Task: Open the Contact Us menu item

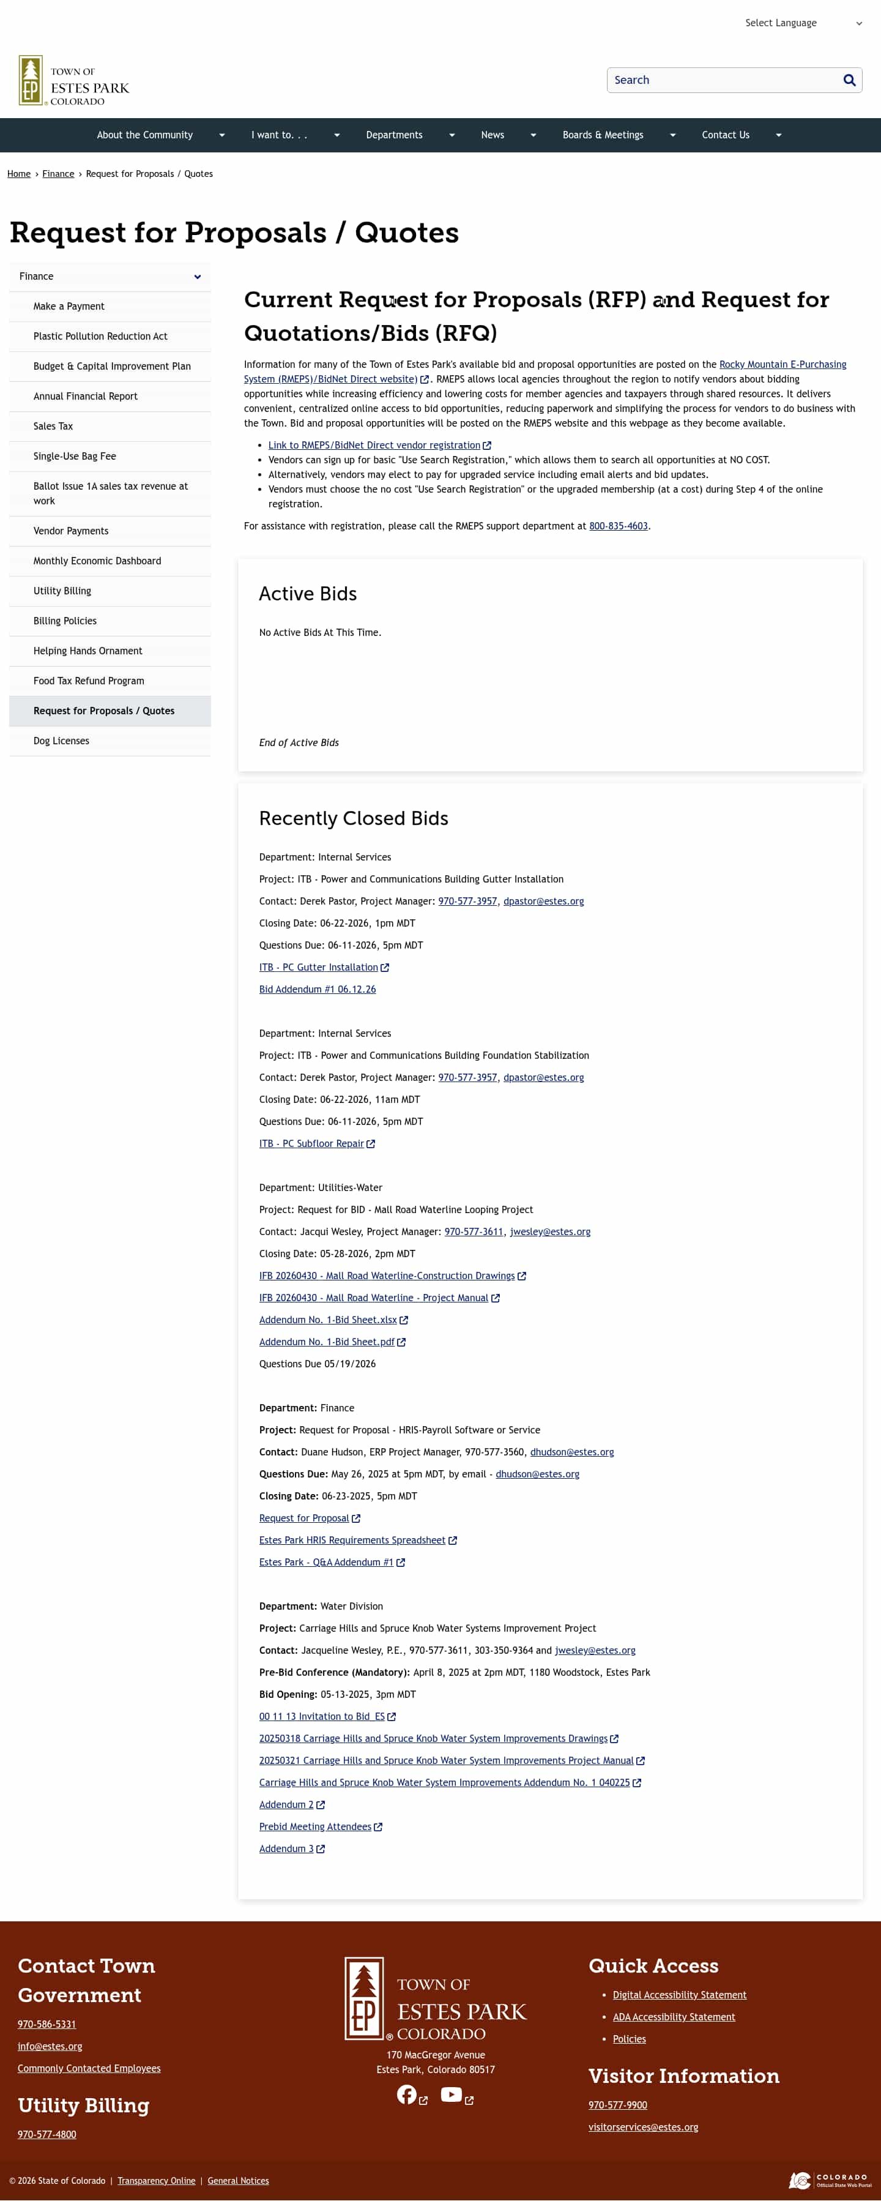Action: tap(726, 135)
